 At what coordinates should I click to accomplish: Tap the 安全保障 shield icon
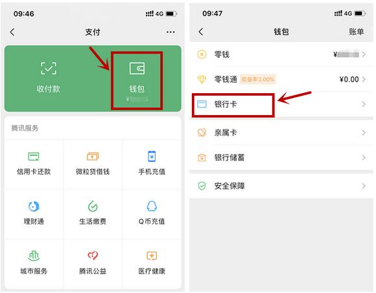tap(202, 186)
